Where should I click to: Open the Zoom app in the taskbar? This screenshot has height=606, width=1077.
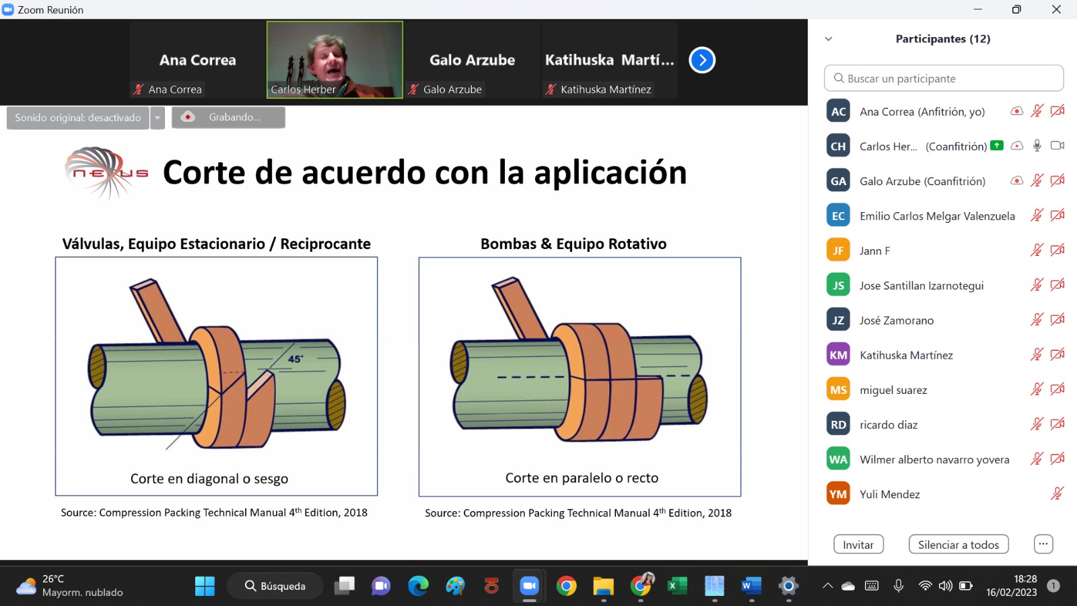tap(529, 586)
